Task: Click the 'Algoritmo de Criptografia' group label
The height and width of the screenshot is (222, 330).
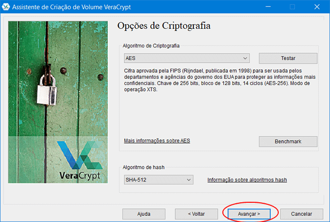Action: click(152, 46)
